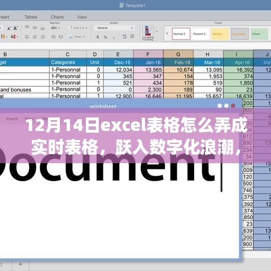Apply the red font color icon
This screenshot has height=271, width=271.
[x=13, y=37]
